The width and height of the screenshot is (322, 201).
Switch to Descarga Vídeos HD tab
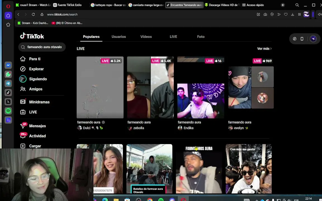point(222,5)
